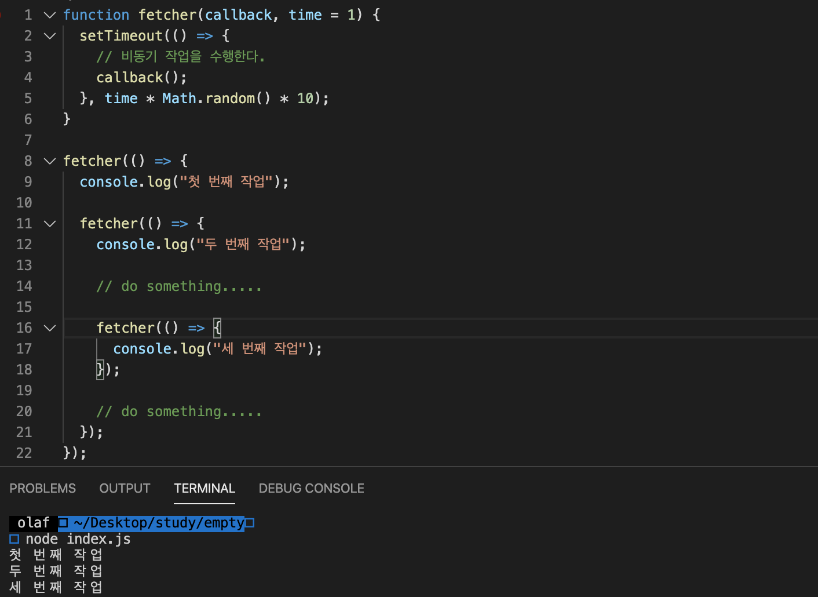Click the string "두 번째 작업" on line 12
This screenshot has width=818, height=597.
(243, 245)
